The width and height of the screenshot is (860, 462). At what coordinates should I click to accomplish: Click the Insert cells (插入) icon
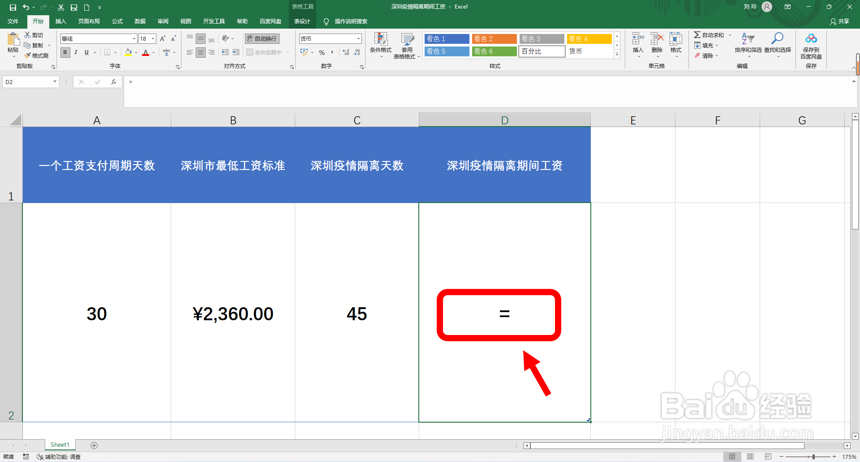click(x=638, y=39)
